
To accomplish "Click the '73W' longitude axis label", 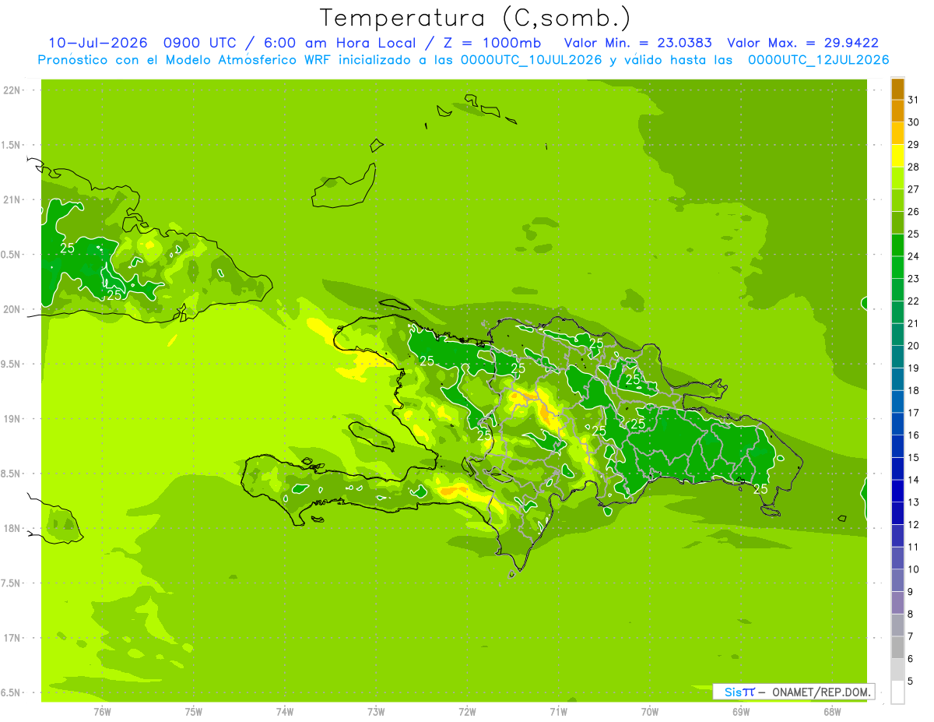I will (x=376, y=712).
